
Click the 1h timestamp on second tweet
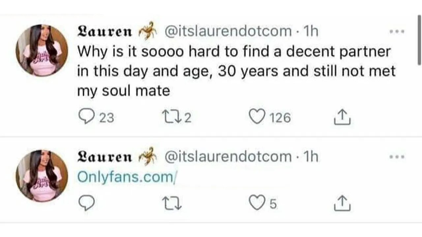tap(310, 157)
